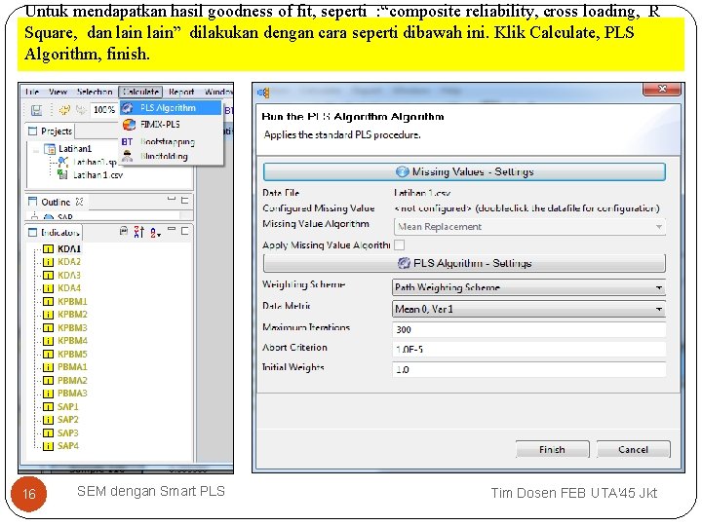
Task: Open the Selection menu
Action: click(x=94, y=92)
